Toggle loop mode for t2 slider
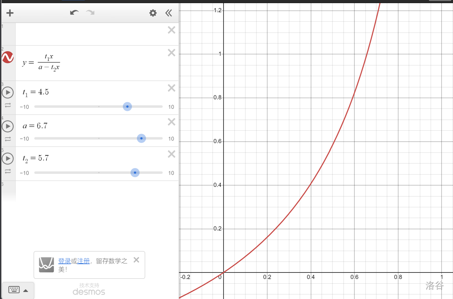Image resolution: width=453 pixels, height=299 pixels. tap(8, 171)
